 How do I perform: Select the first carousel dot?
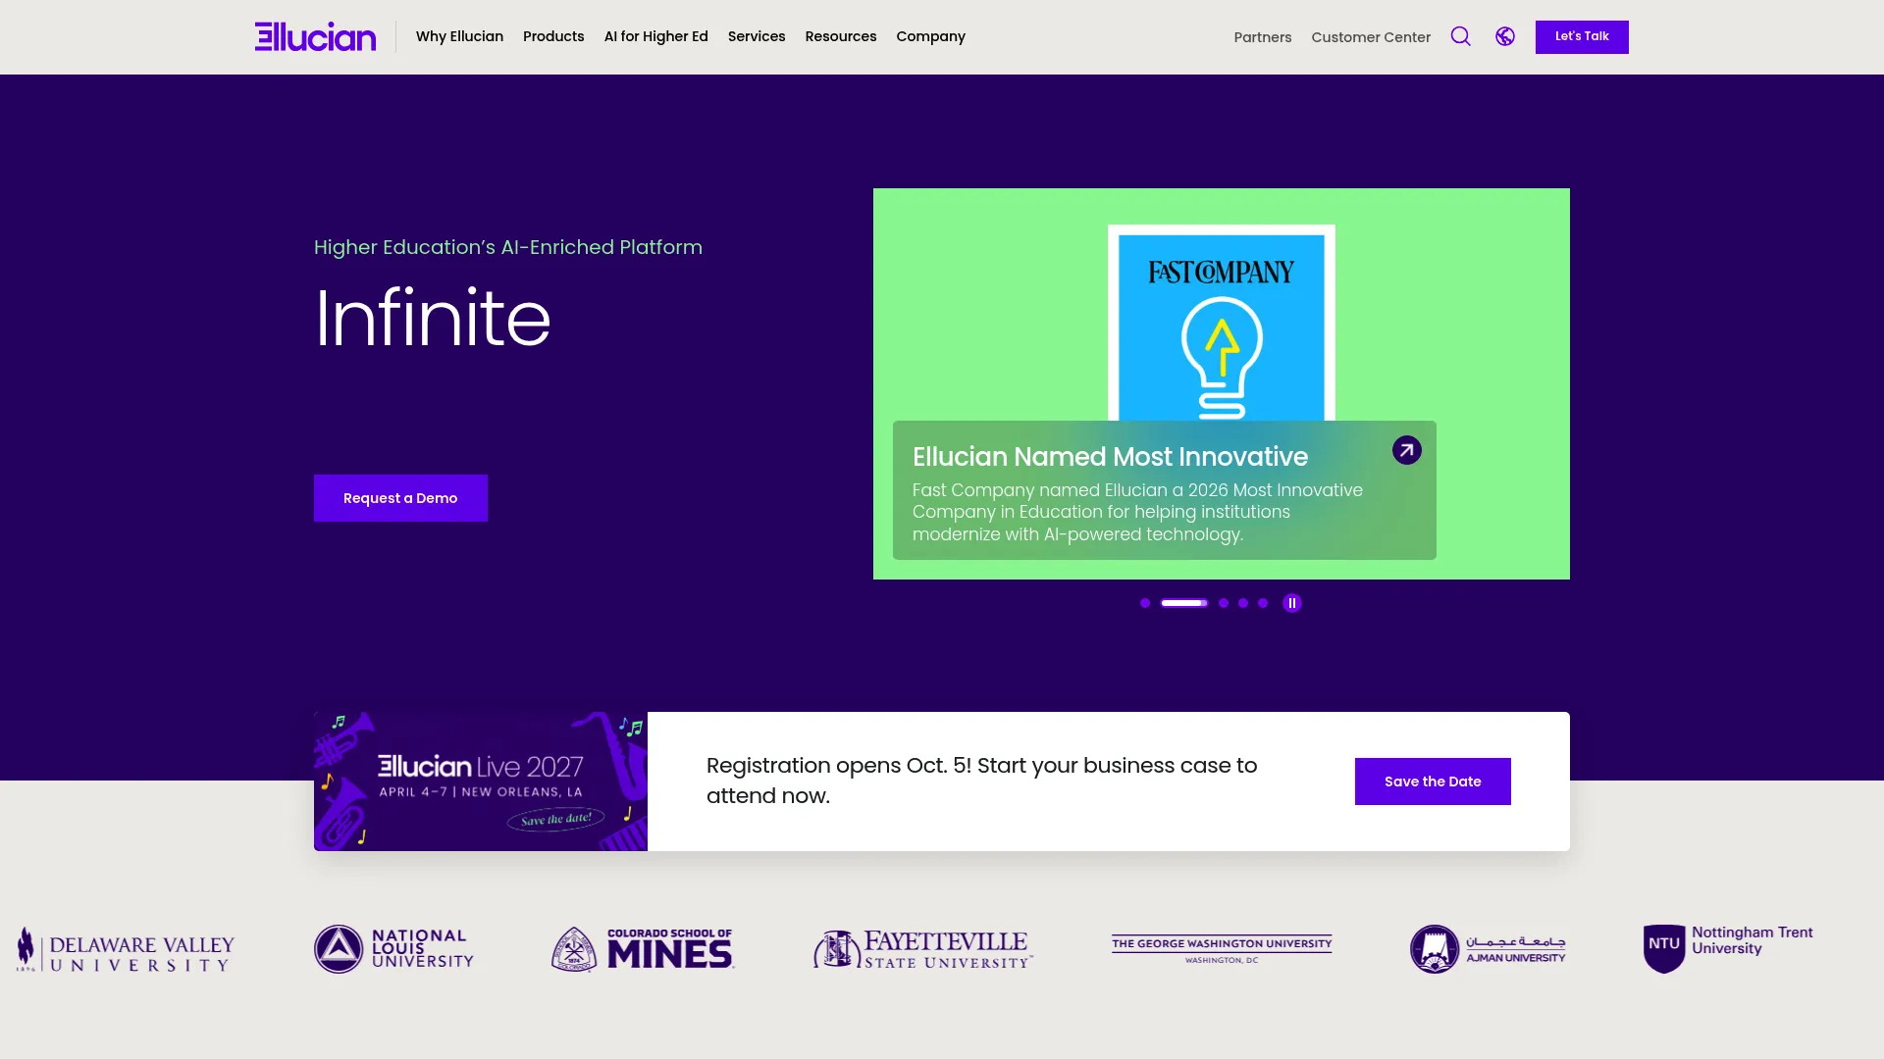[1145, 603]
